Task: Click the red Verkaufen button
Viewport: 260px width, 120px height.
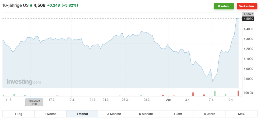Action: tap(247, 6)
